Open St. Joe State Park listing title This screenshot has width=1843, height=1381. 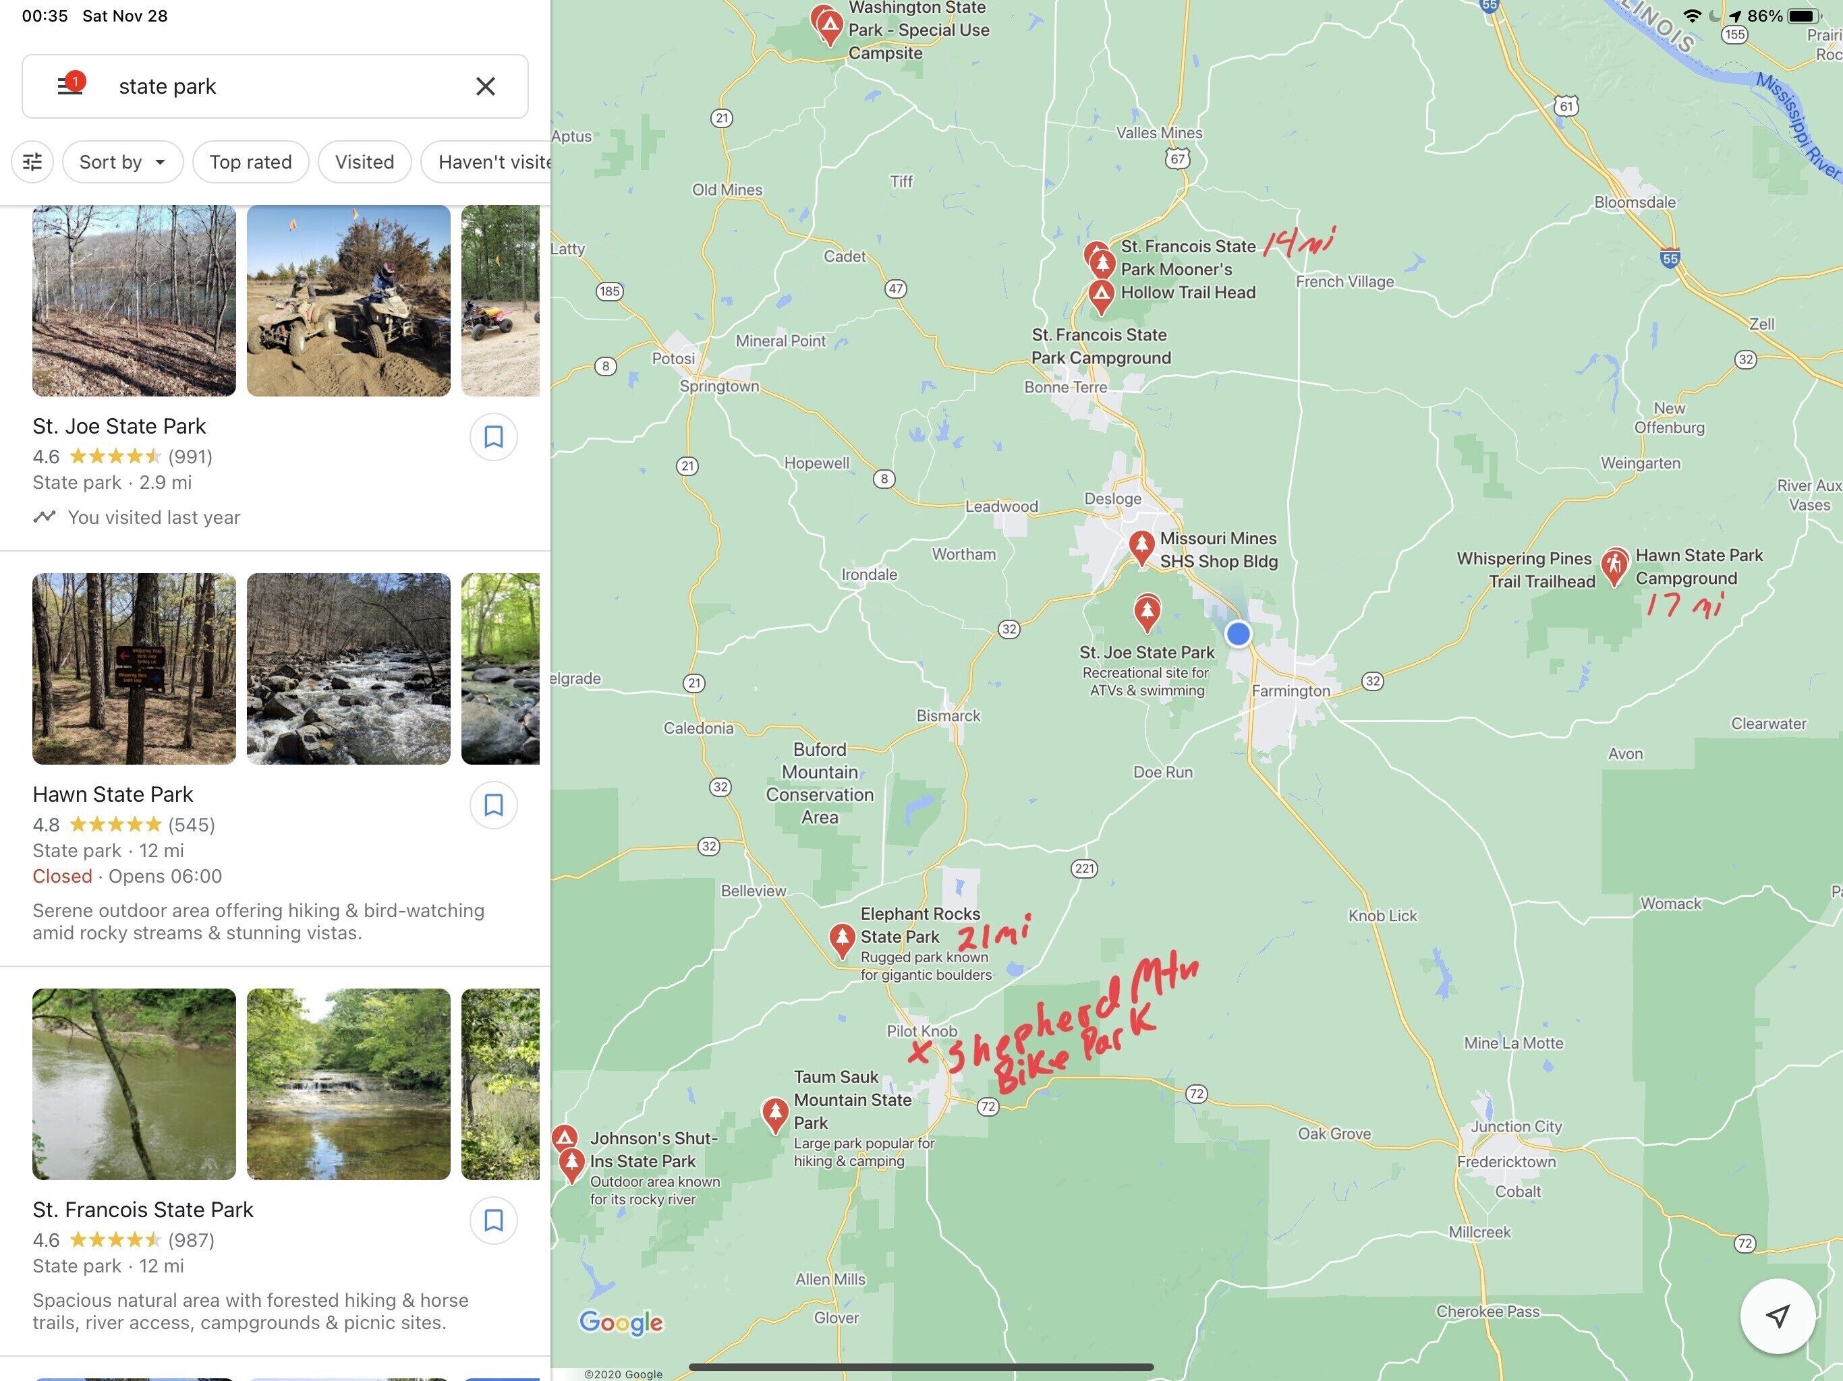coord(119,425)
